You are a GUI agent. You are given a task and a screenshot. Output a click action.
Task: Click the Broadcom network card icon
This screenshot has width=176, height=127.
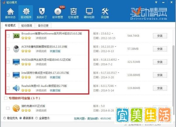(x=16, y=36)
